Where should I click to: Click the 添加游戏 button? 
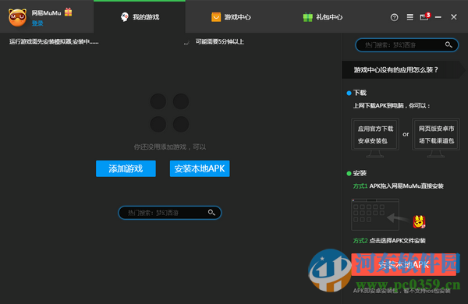click(x=126, y=168)
